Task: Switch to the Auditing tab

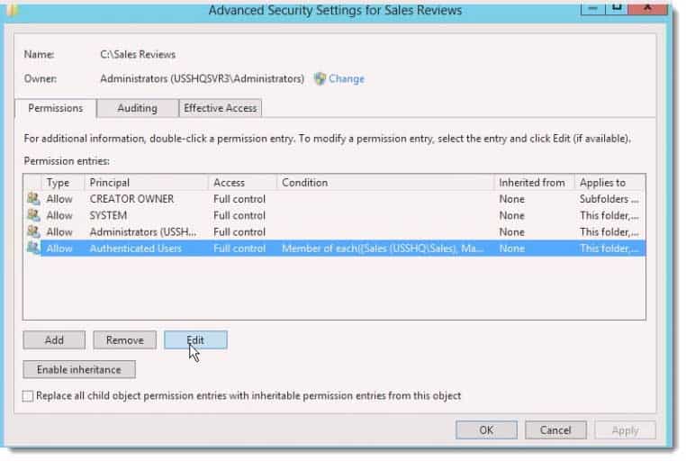Action: (138, 108)
